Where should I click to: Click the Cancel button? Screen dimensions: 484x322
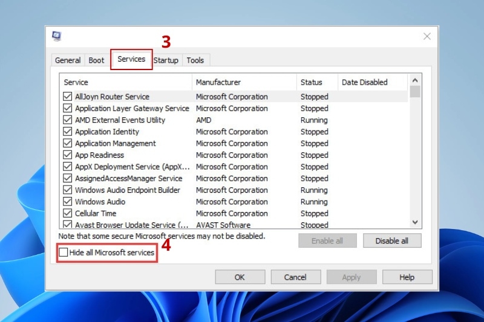click(296, 277)
